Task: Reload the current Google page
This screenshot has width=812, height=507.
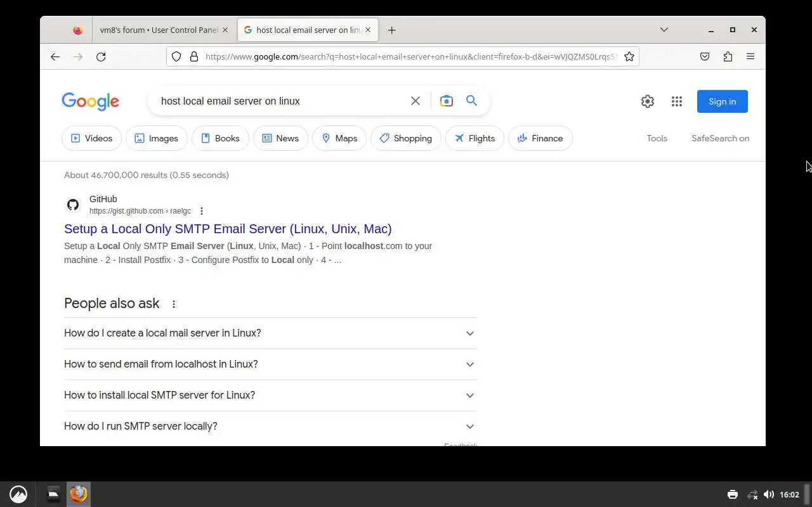Action: pyautogui.click(x=101, y=56)
